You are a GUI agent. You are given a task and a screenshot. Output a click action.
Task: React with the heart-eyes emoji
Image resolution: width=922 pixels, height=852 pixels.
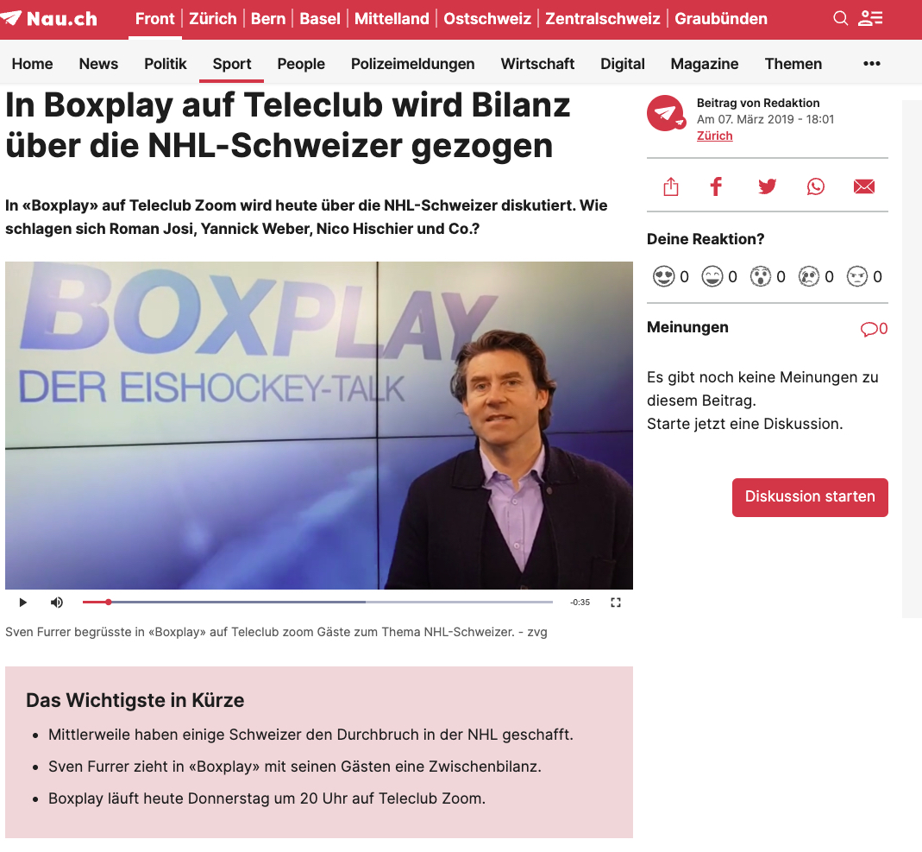coord(664,276)
